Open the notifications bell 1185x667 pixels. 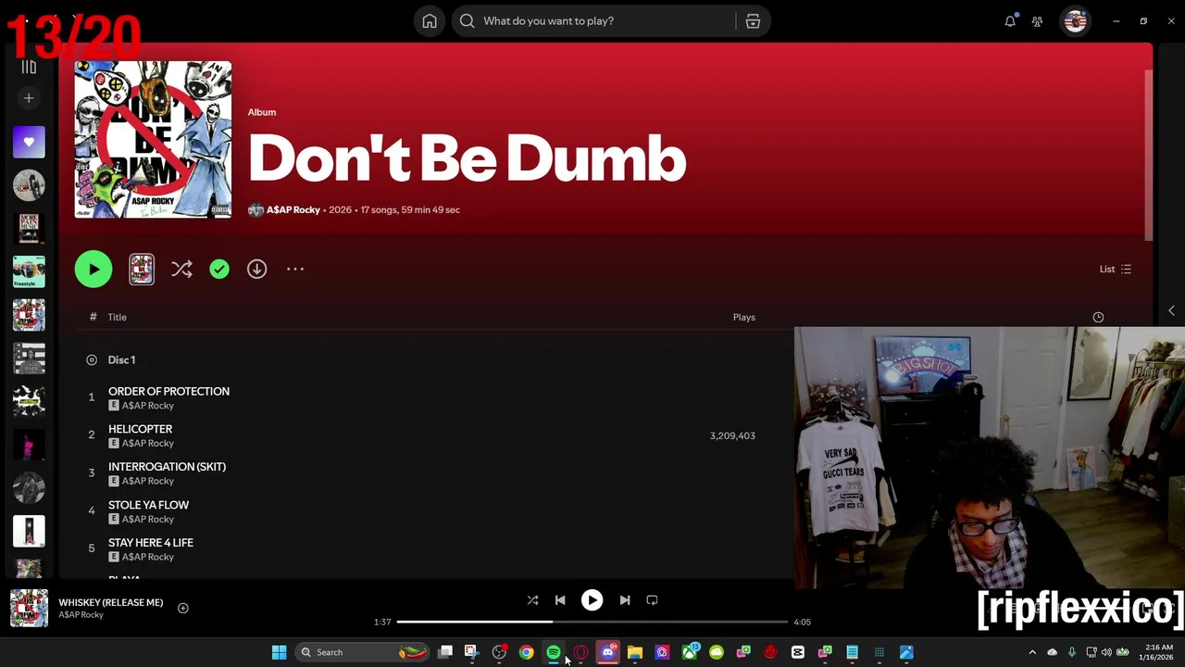tap(1010, 21)
